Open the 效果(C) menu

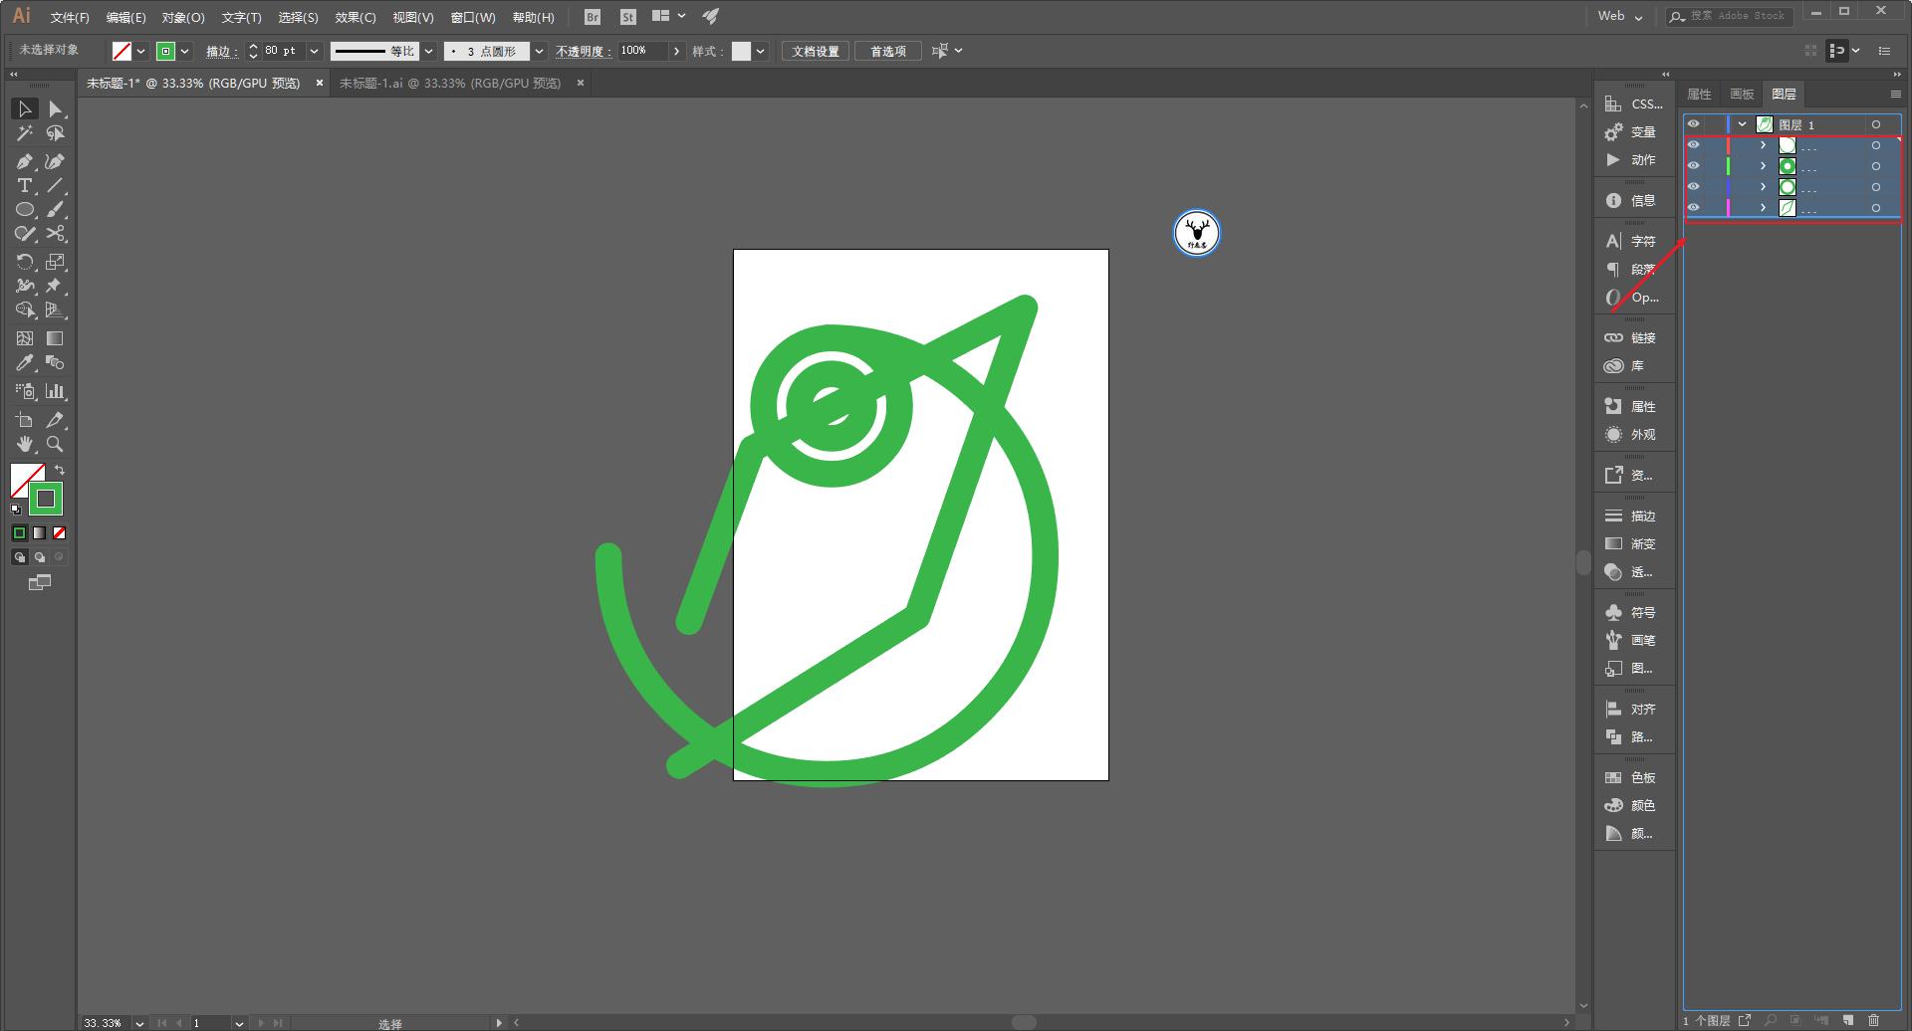355,17
